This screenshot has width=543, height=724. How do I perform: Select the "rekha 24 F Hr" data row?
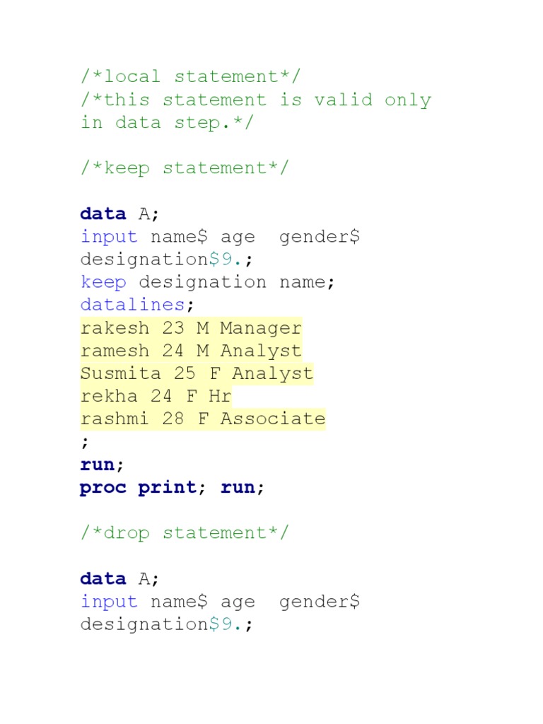(x=156, y=396)
